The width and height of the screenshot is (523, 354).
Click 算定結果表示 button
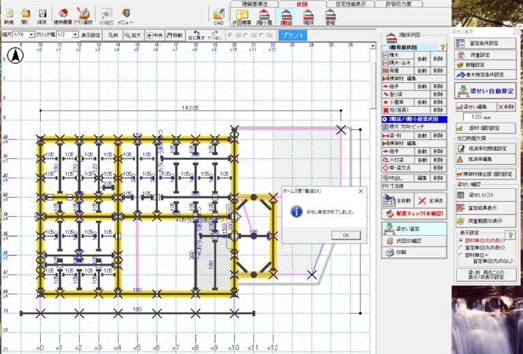(x=486, y=208)
